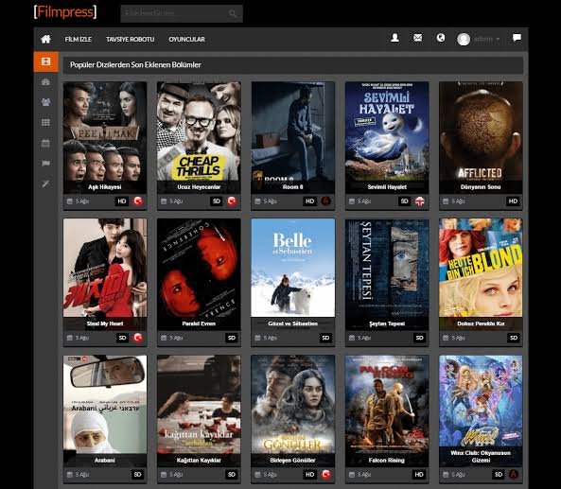
Task: Select the orange film strip sidebar icon
Action: coord(45,61)
